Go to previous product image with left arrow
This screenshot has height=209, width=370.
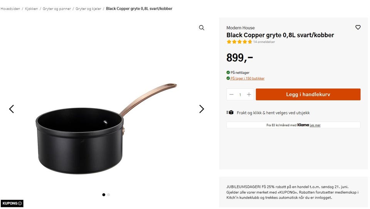[12, 109]
